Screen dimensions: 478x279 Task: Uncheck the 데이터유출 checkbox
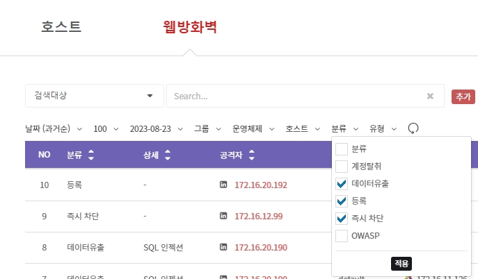click(x=342, y=184)
